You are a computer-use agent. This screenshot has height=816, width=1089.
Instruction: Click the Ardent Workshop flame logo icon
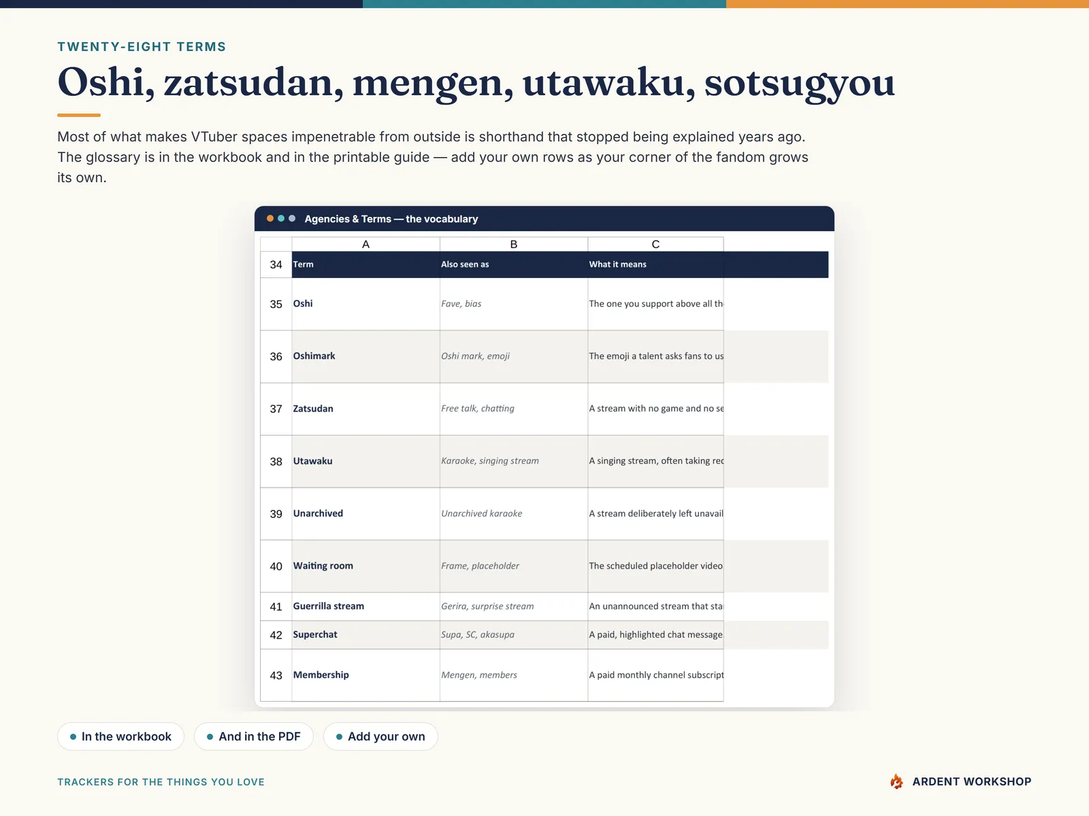point(896,781)
